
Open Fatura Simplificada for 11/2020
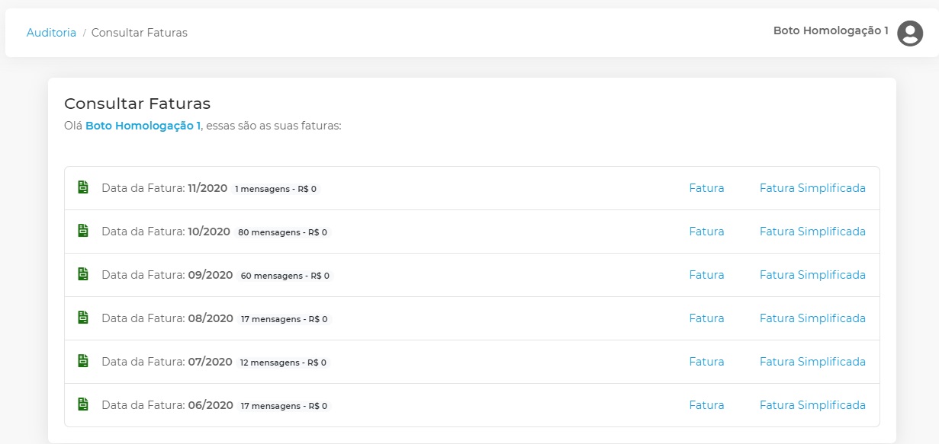[812, 188]
